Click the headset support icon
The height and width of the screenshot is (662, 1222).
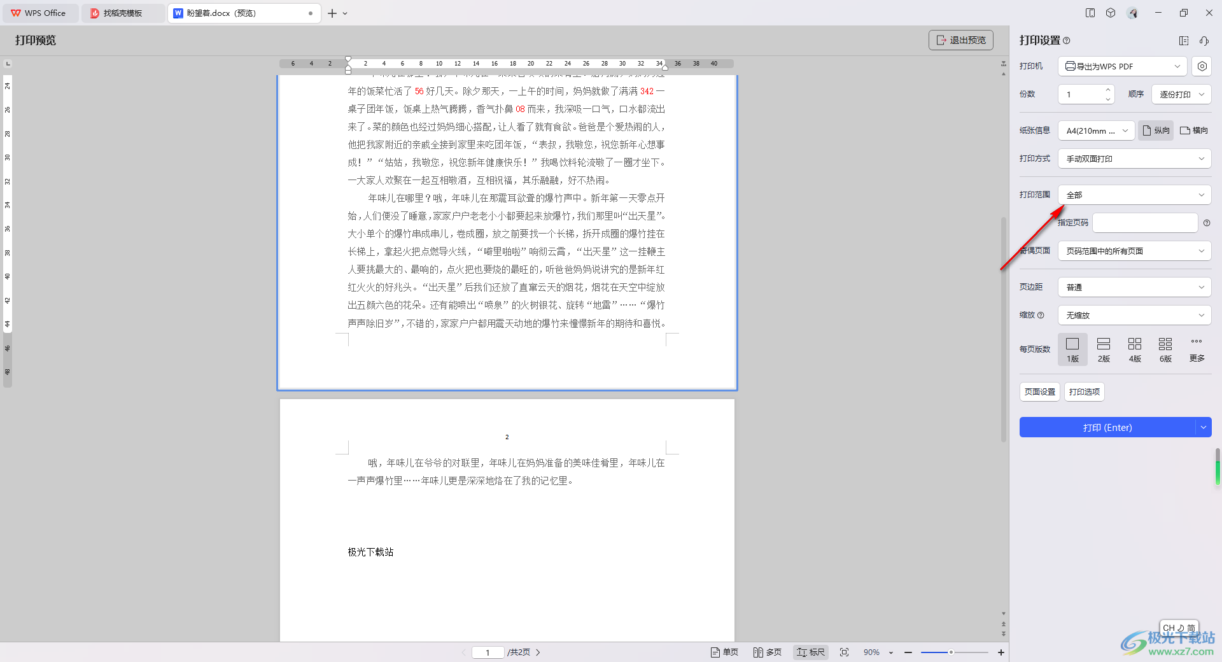1204,41
